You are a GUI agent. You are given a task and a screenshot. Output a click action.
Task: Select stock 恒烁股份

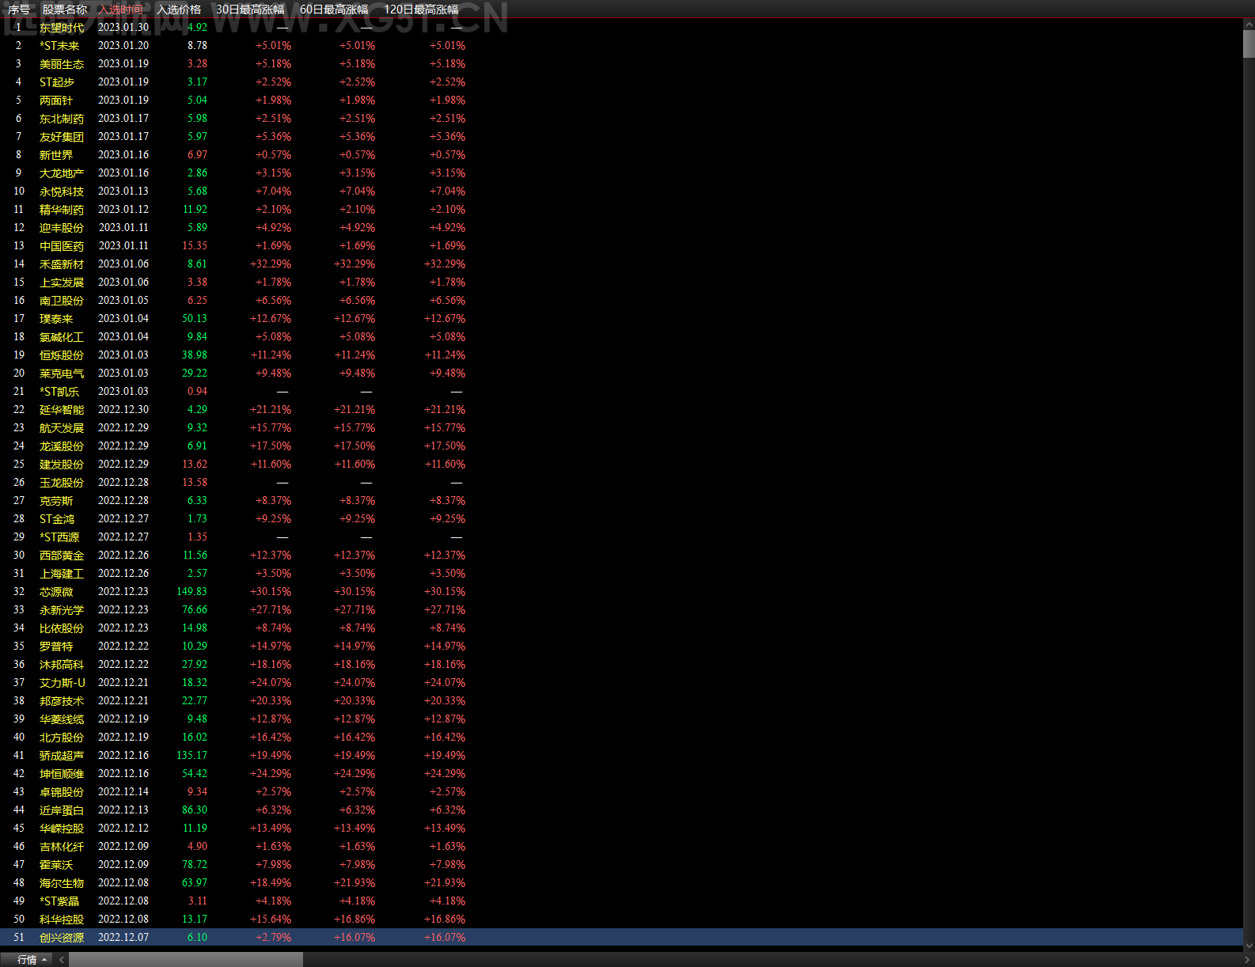pyautogui.click(x=62, y=355)
